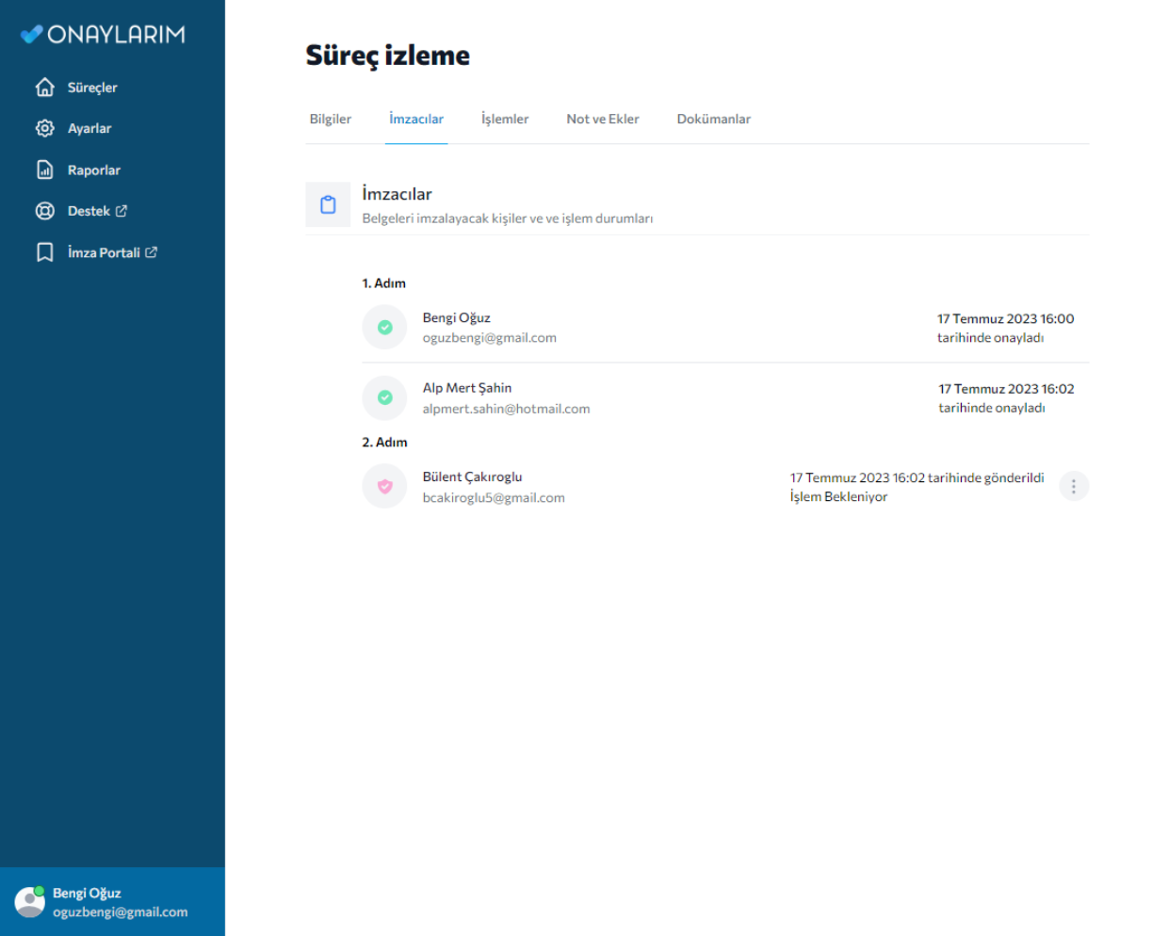Click the İmza Portalı bookmark icon
Image resolution: width=1169 pixels, height=936 pixels.
44,252
